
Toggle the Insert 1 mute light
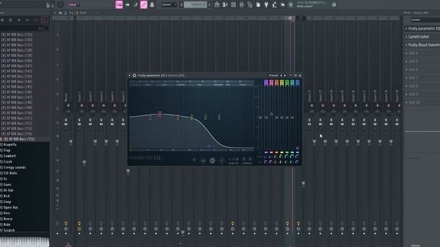82,106
